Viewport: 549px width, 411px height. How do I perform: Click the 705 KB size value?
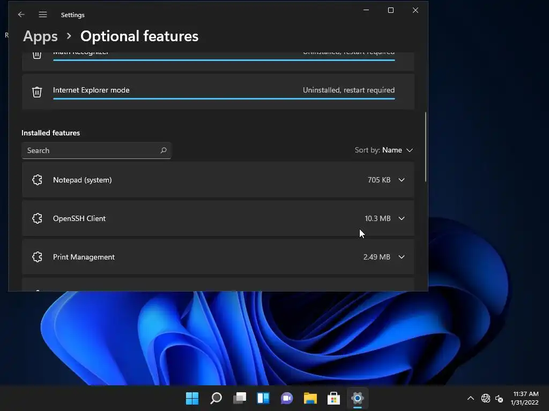(379, 180)
